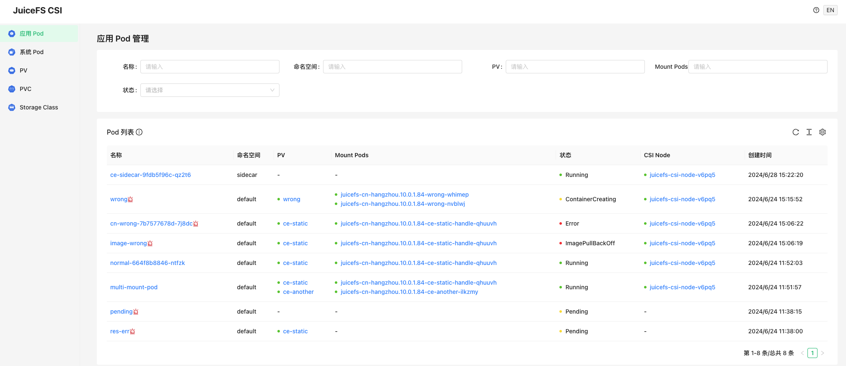Image resolution: width=846 pixels, height=366 pixels.
Task: Click timestamp 2024/6/28 15:22:20
Action: (776, 175)
